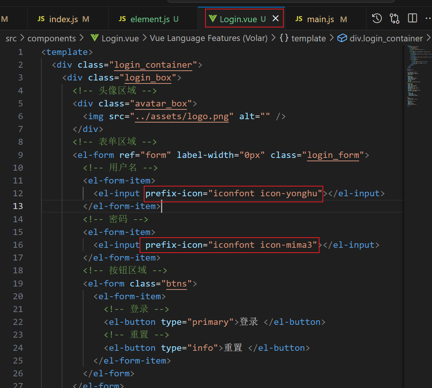The width and height of the screenshot is (432, 388).
Task: Open the template breadcrumb dropdown
Action: 309,38
